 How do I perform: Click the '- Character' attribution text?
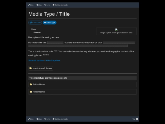[x=37, y=32]
